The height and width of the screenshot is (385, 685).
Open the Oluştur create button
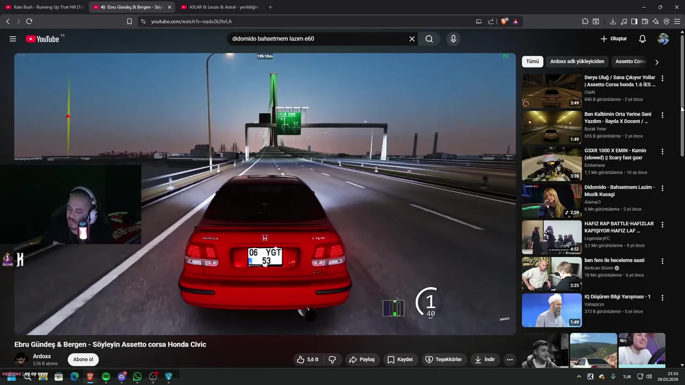[613, 39]
